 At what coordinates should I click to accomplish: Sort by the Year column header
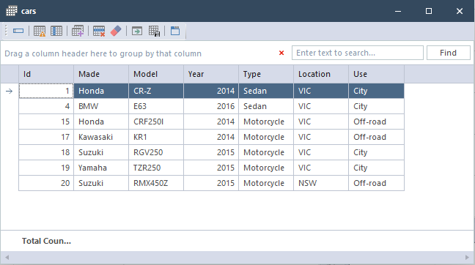click(211, 74)
